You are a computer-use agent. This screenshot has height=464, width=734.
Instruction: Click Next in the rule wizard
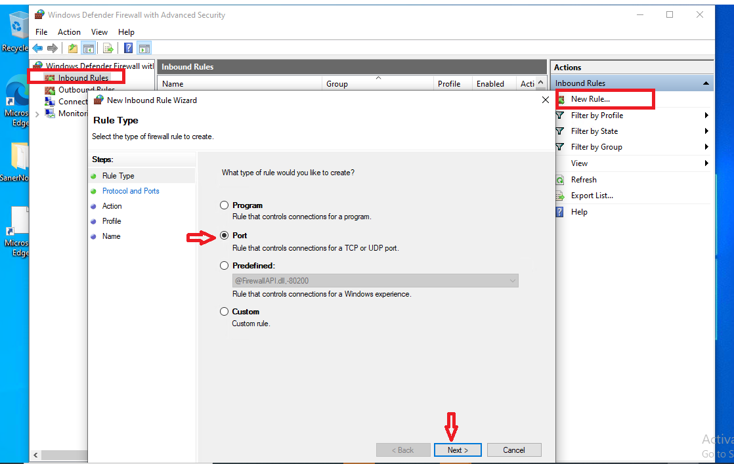pos(458,450)
